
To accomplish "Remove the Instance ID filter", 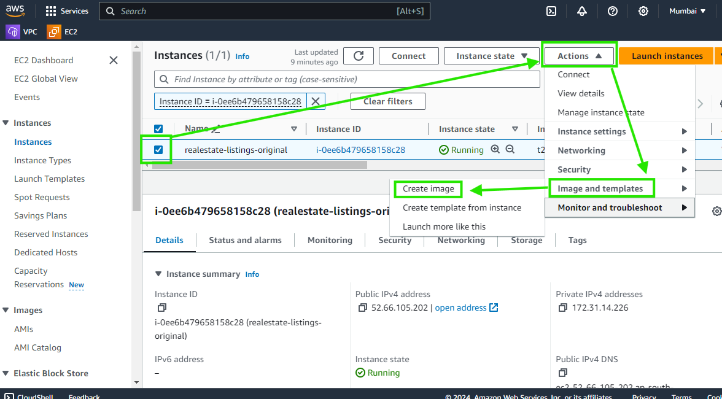I will (x=316, y=101).
